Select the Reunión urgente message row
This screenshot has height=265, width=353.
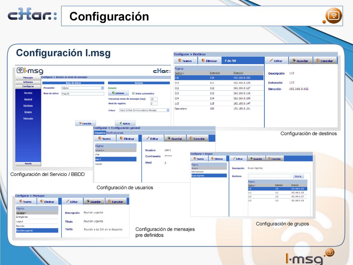(x=37, y=230)
